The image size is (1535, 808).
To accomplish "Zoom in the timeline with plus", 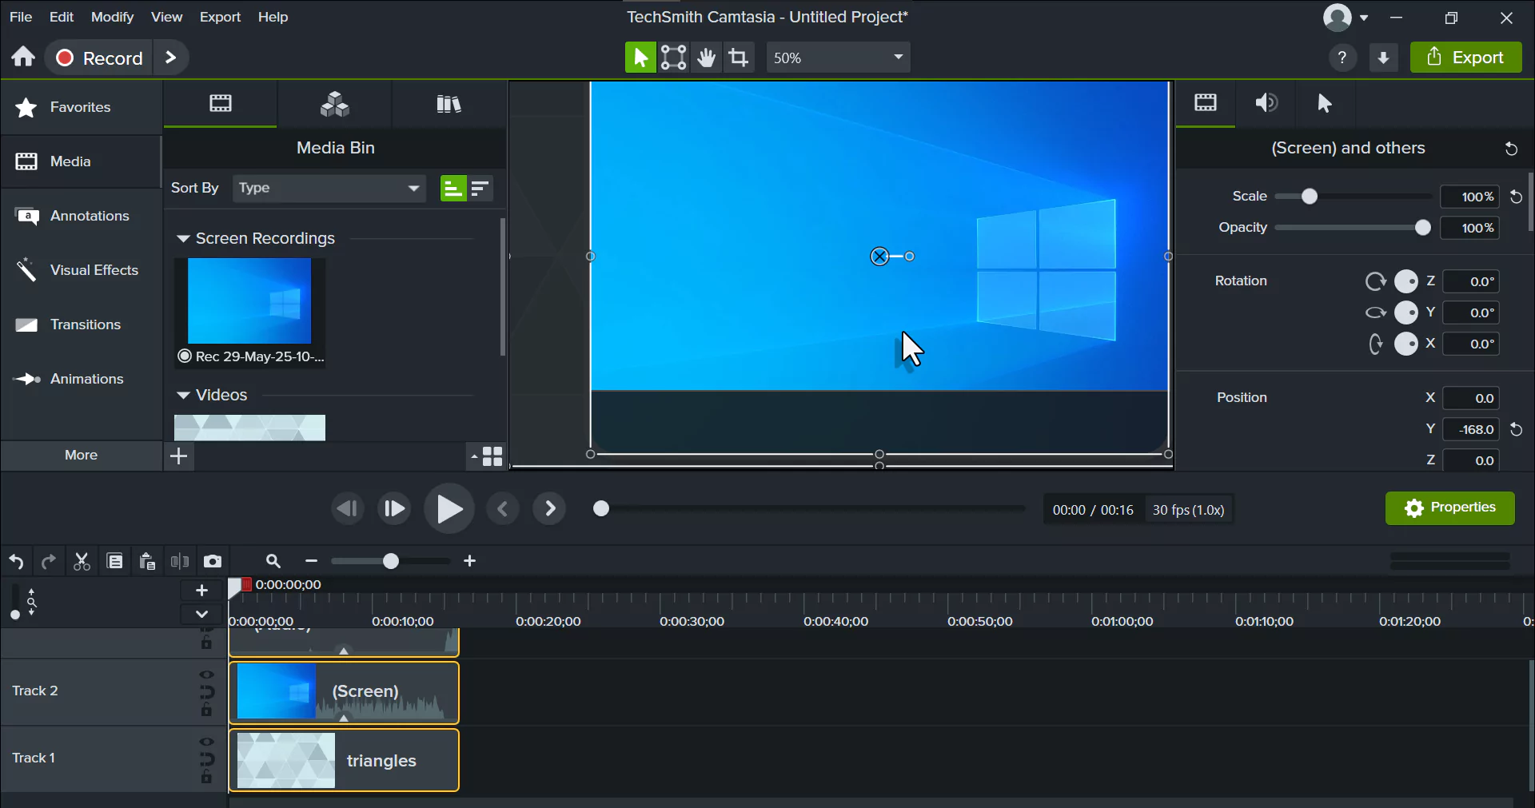I will pos(470,562).
